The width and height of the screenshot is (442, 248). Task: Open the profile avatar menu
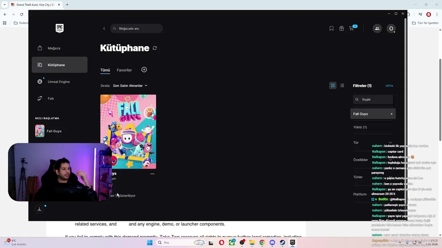391,29
